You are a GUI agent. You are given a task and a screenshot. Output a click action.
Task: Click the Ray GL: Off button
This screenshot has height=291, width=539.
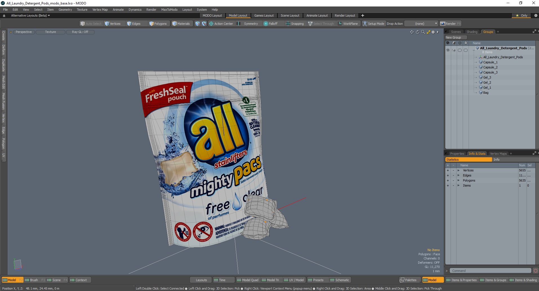point(80,32)
